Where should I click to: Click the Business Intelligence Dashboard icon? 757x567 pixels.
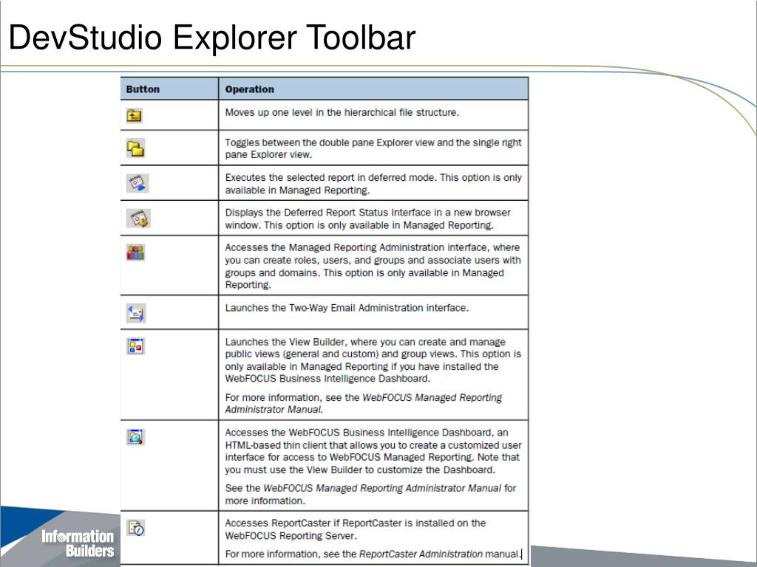point(136,437)
